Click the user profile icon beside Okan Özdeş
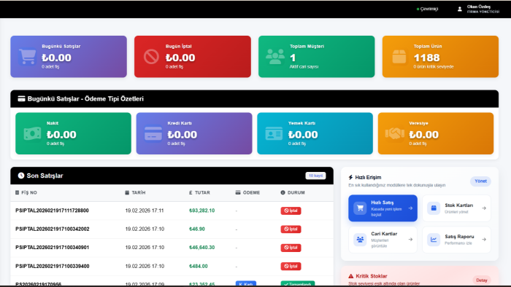The height and width of the screenshot is (287, 511). 459,9
